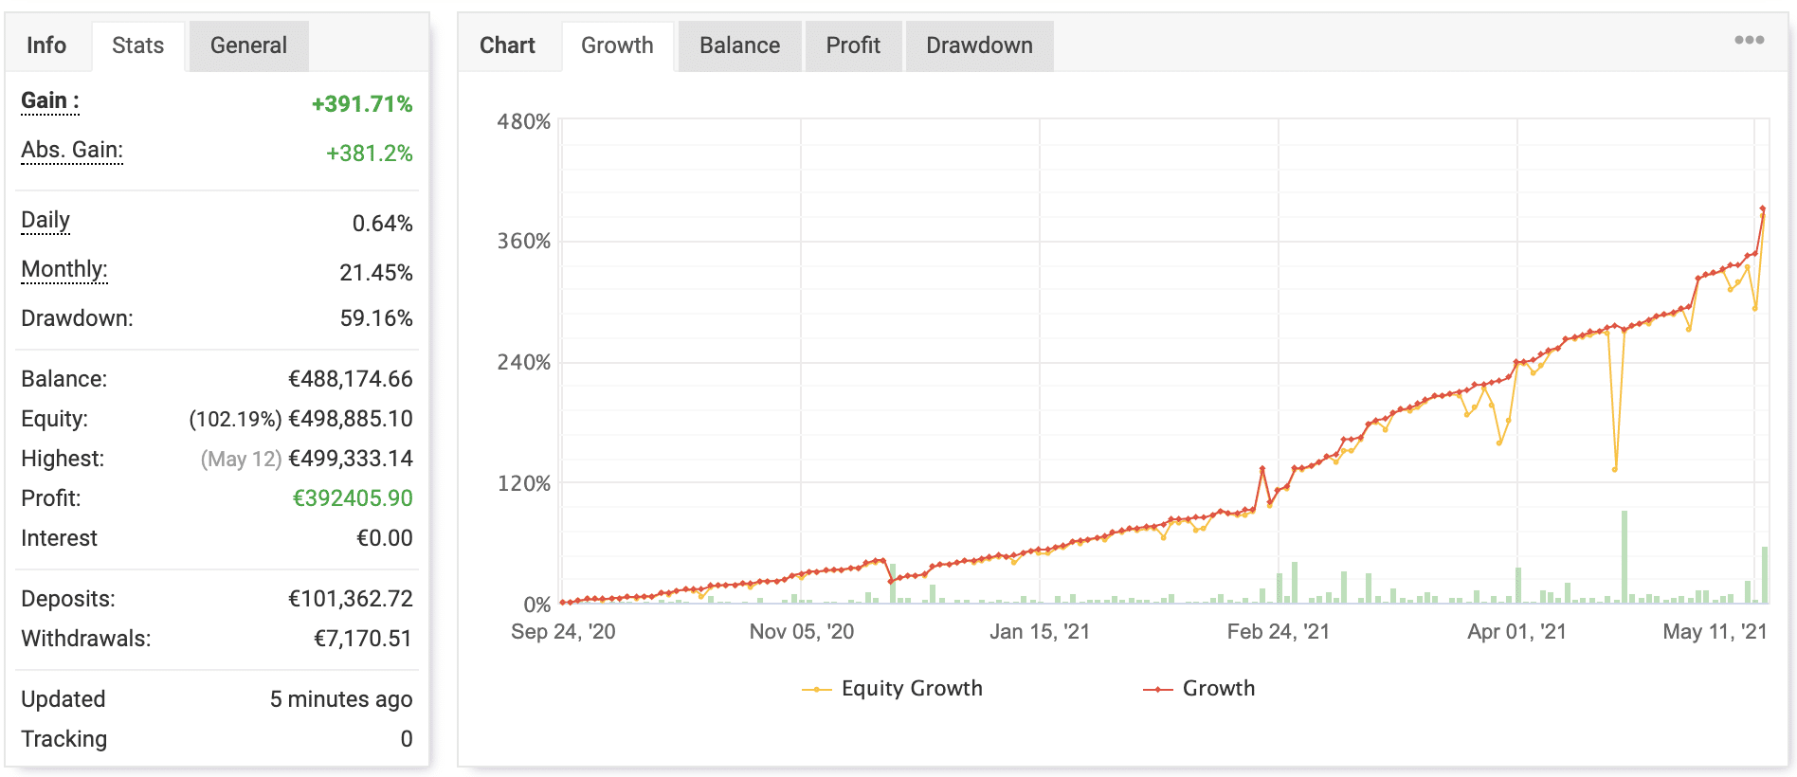Switch to the Stats tab

(x=137, y=45)
